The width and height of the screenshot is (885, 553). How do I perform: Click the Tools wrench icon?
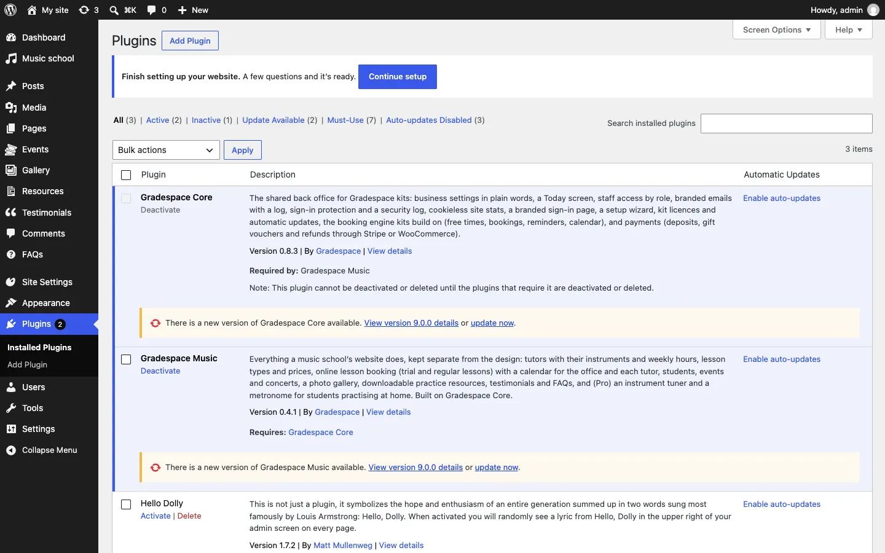pyautogui.click(x=11, y=408)
